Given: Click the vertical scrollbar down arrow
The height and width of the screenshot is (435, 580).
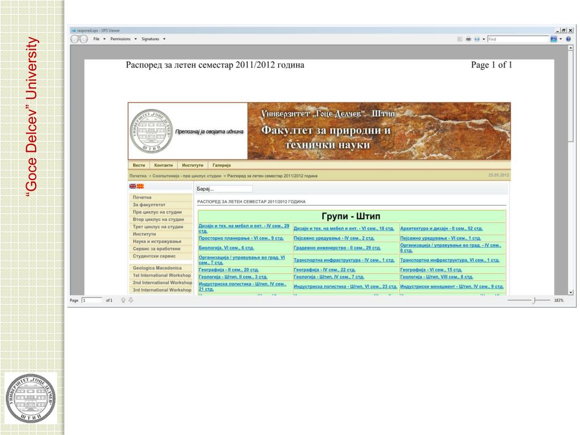Looking at the screenshot, I should [571, 292].
